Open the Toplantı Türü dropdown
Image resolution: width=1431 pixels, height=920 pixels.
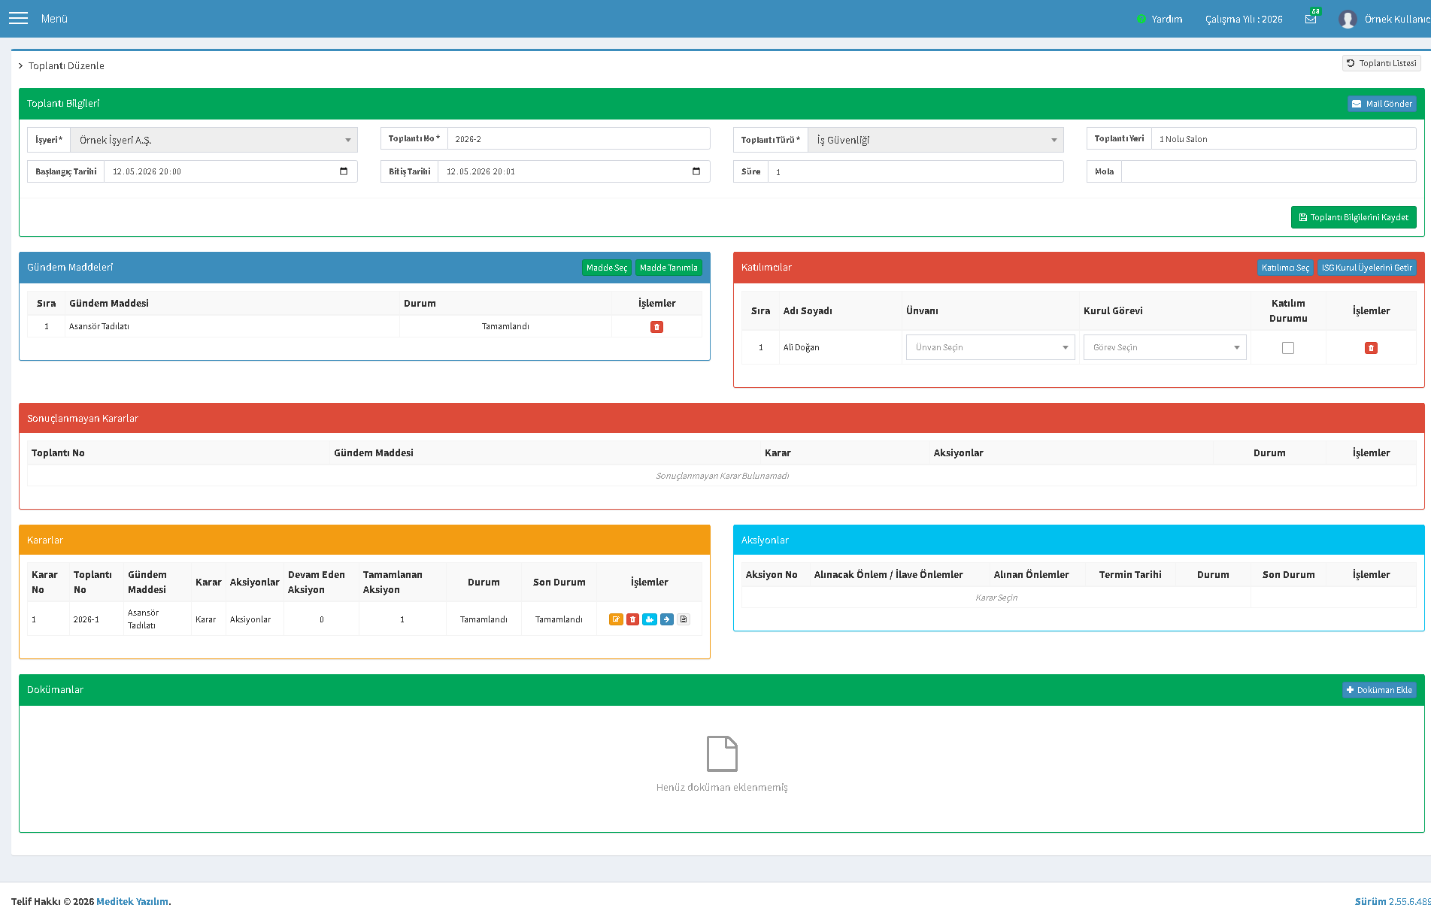[935, 140]
